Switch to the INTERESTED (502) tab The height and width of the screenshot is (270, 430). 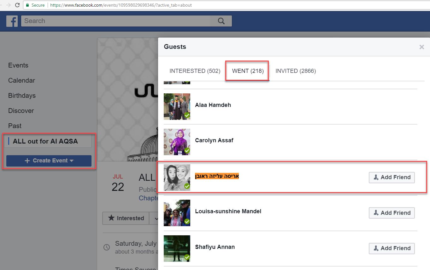coord(195,71)
